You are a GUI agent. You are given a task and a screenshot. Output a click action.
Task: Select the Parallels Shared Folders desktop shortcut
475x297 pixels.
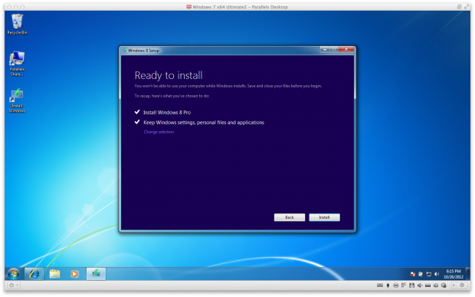pyautogui.click(x=17, y=64)
